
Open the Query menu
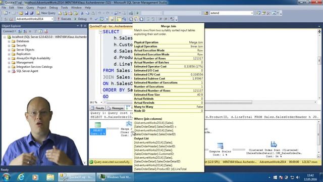point(30,8)
